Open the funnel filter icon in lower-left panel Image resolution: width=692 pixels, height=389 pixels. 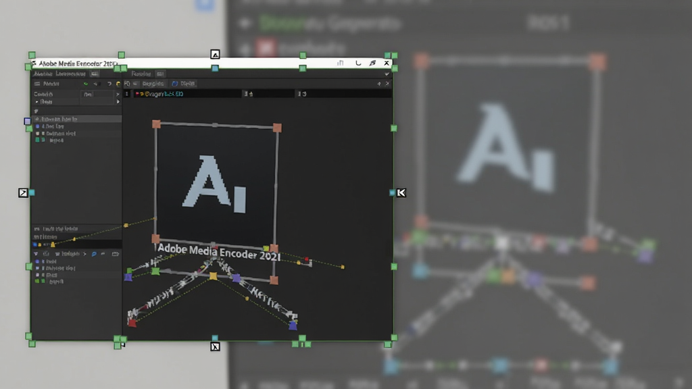point(36,254)
